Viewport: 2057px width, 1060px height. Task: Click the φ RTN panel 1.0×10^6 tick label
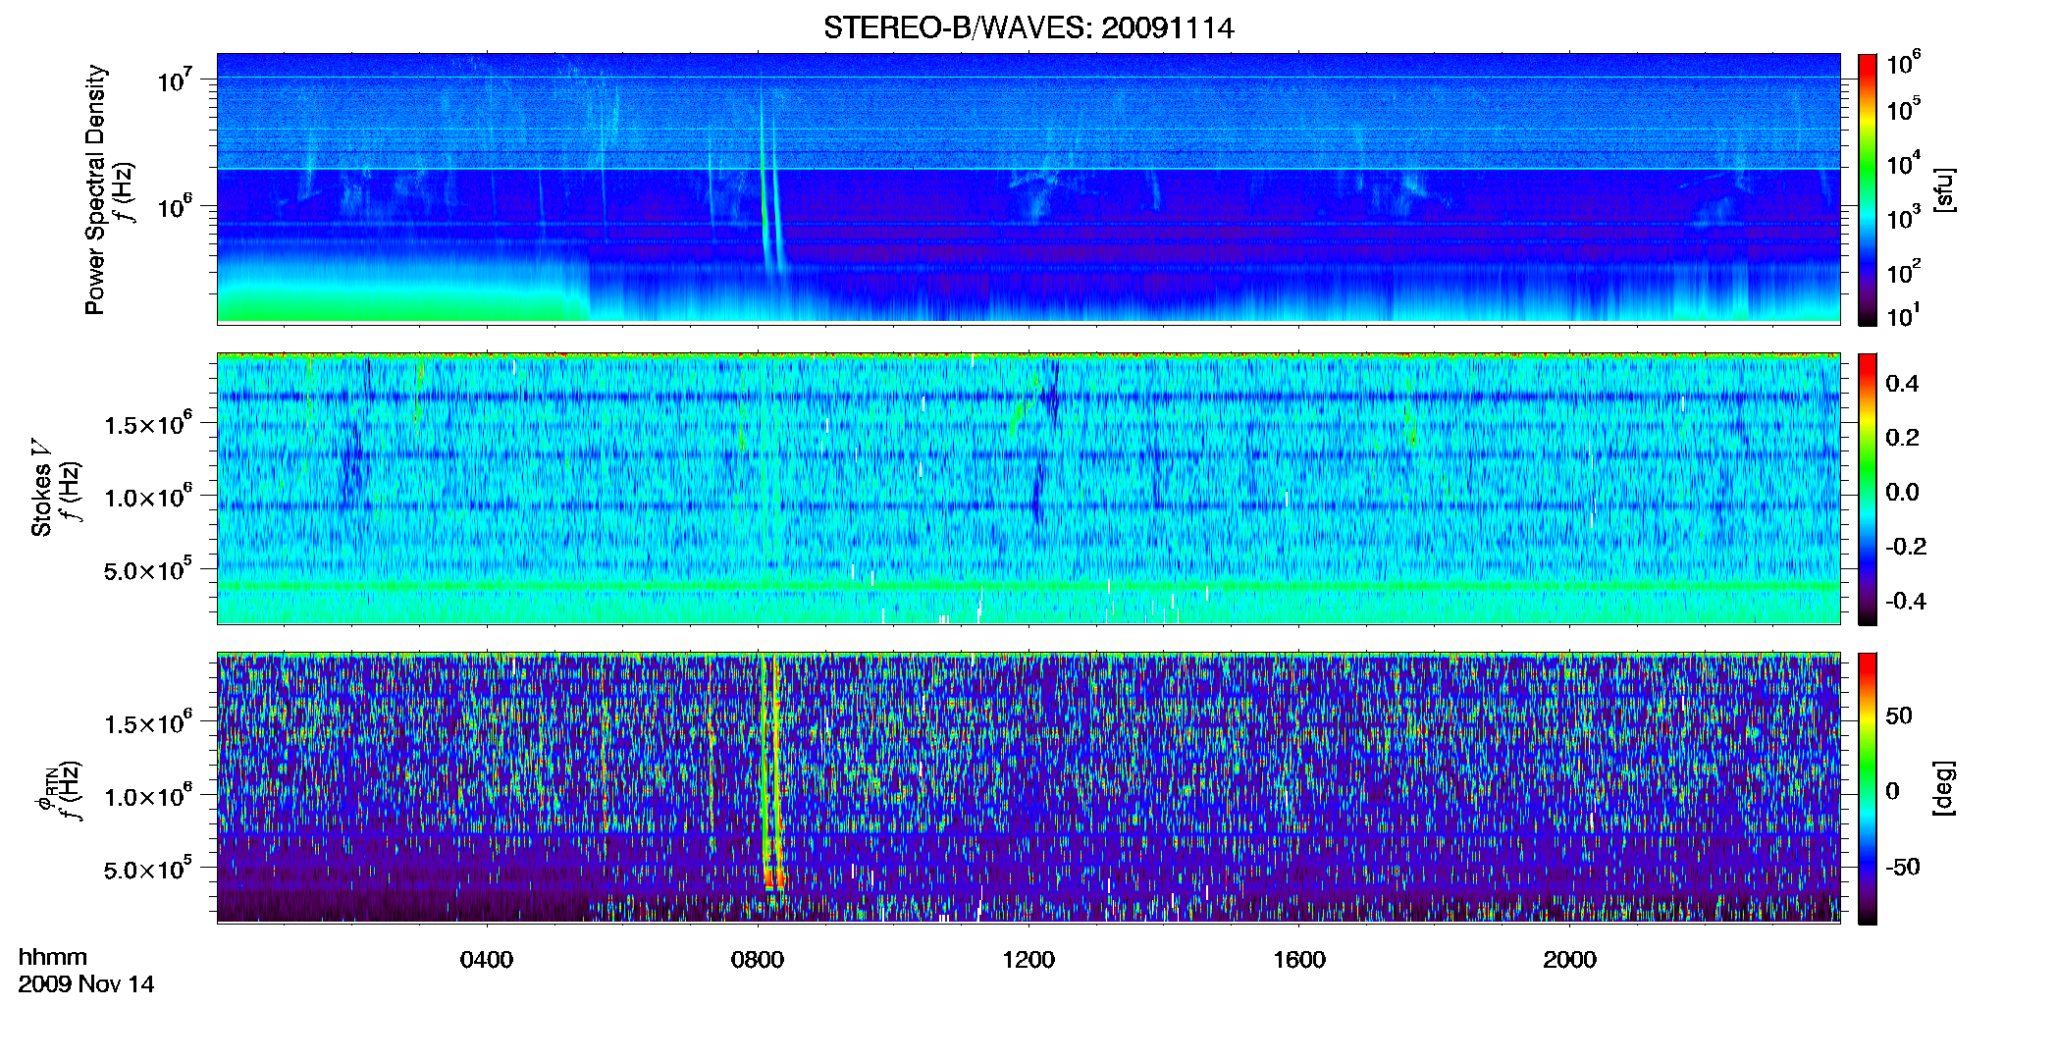click(x=148, y=796)
